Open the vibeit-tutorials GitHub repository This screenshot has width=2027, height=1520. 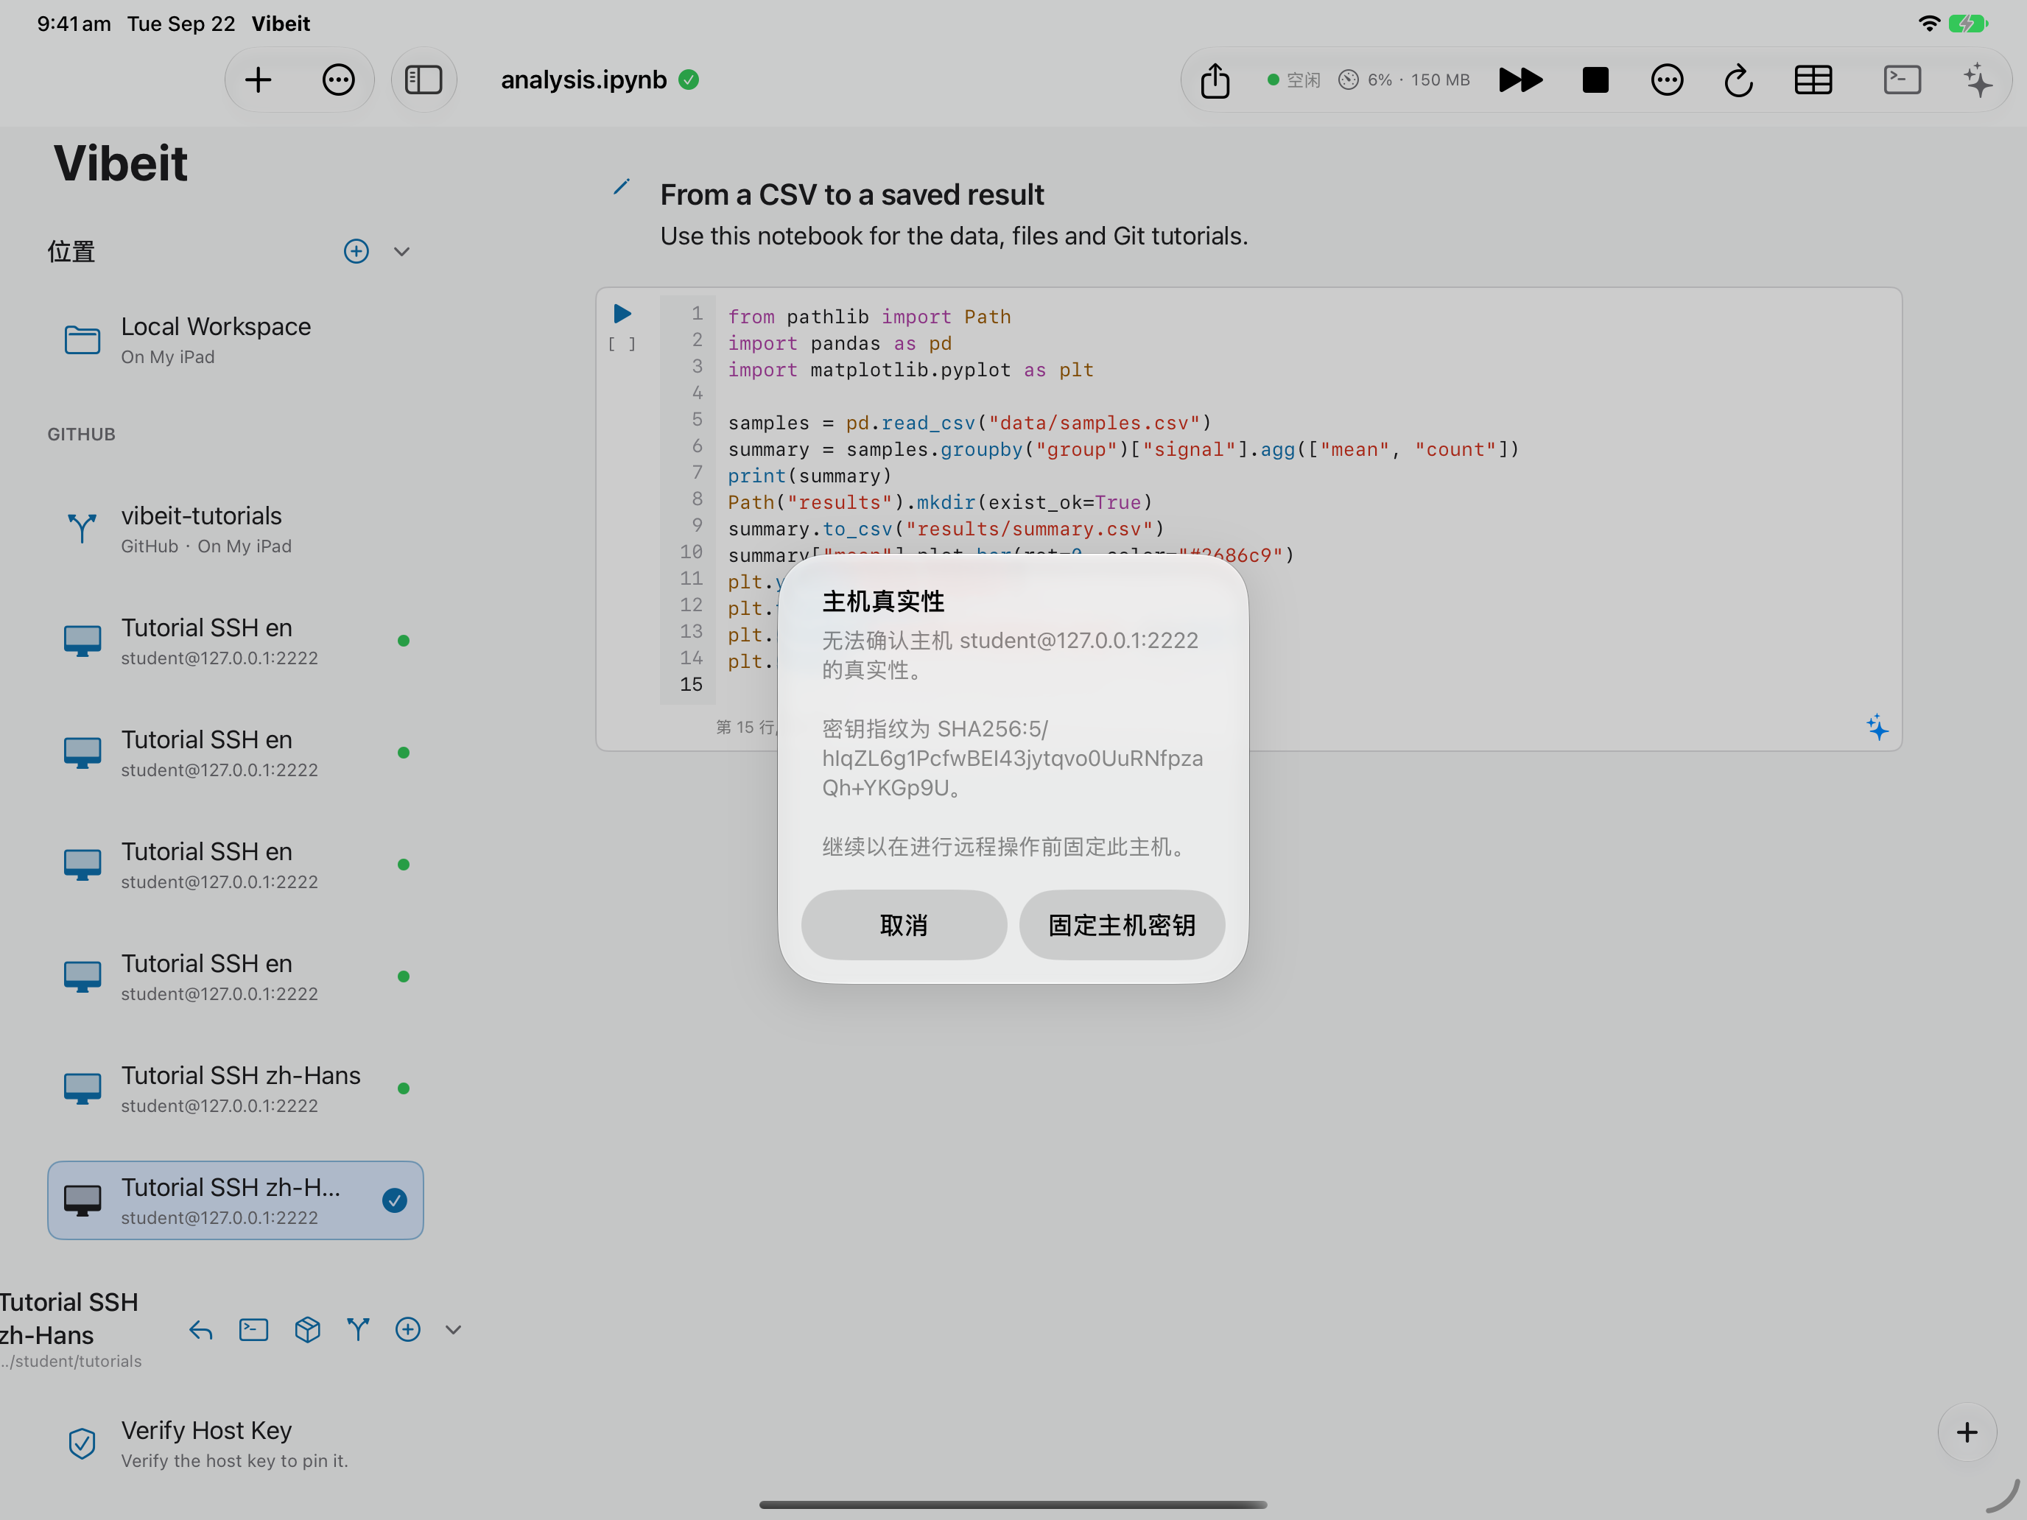(x=236, y=529)
